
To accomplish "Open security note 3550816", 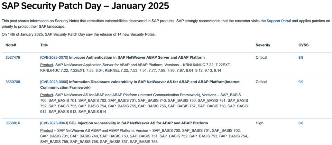I will pyautogui.click(x=13, y=123).
